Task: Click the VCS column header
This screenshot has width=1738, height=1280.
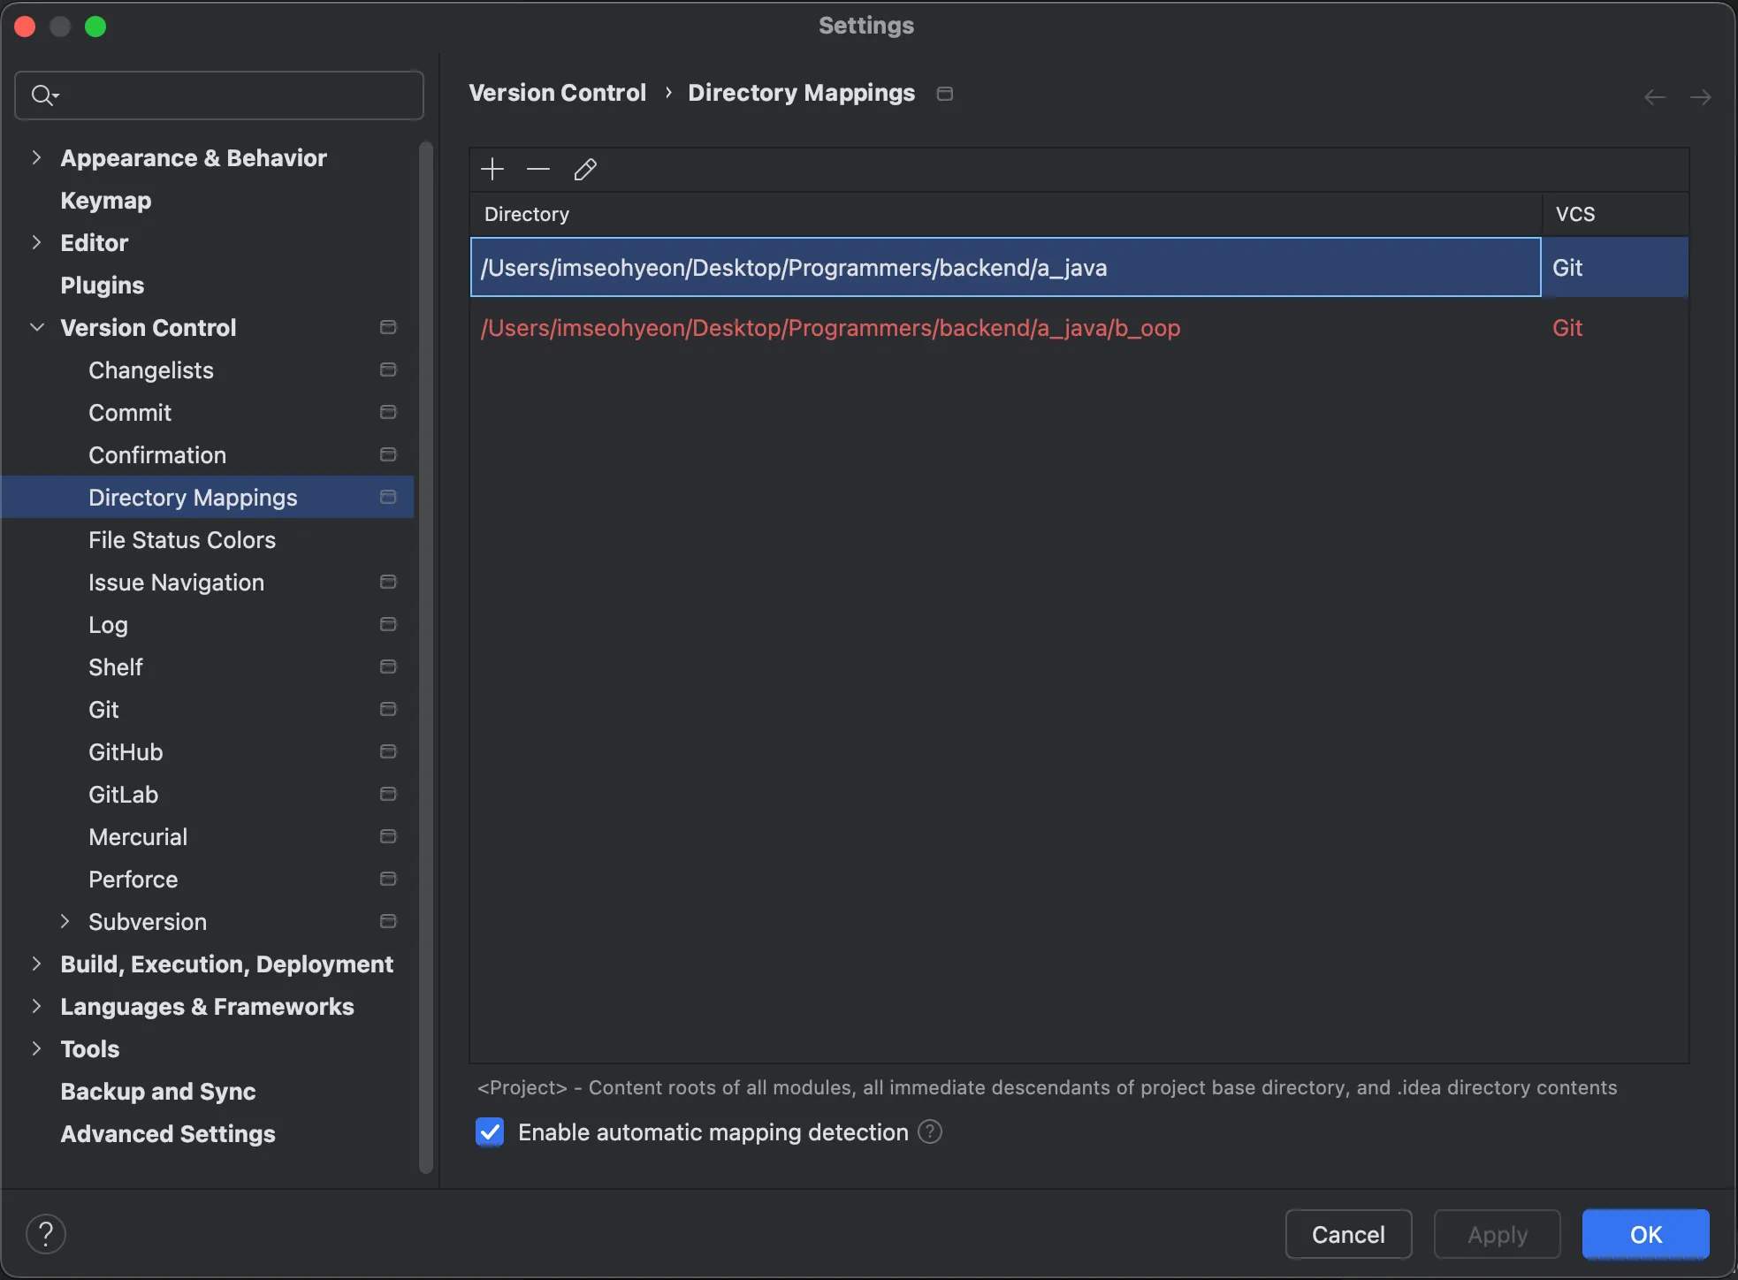Action: pos(1616,214)
